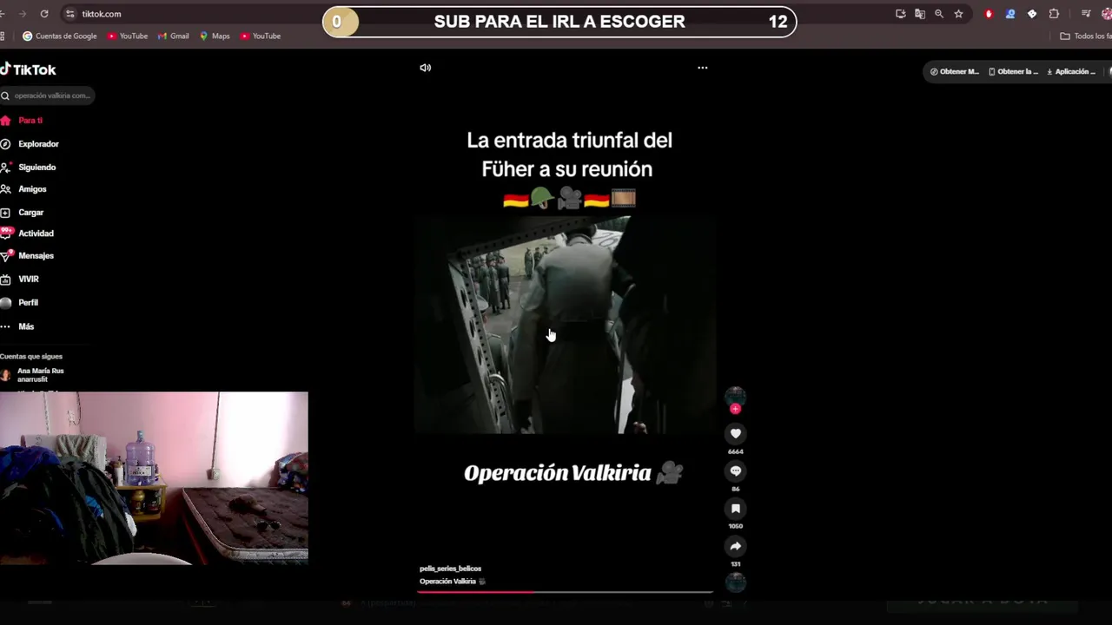Open the red hand blocker extension
The height and width of the screenshot is (625, 1112).
(x=989, y=14)
